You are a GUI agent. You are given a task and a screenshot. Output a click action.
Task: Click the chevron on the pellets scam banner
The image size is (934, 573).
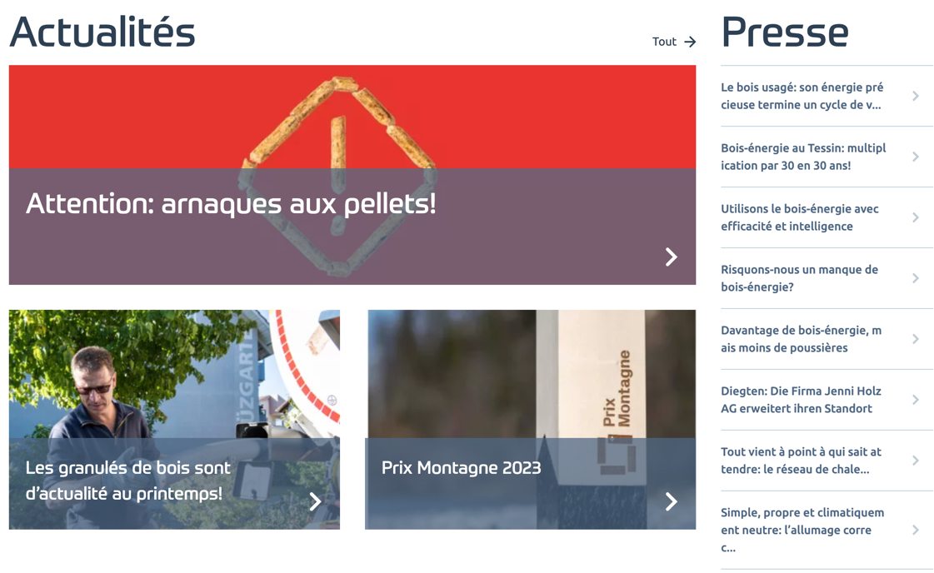pyautogui.click(x=672, y=257)
